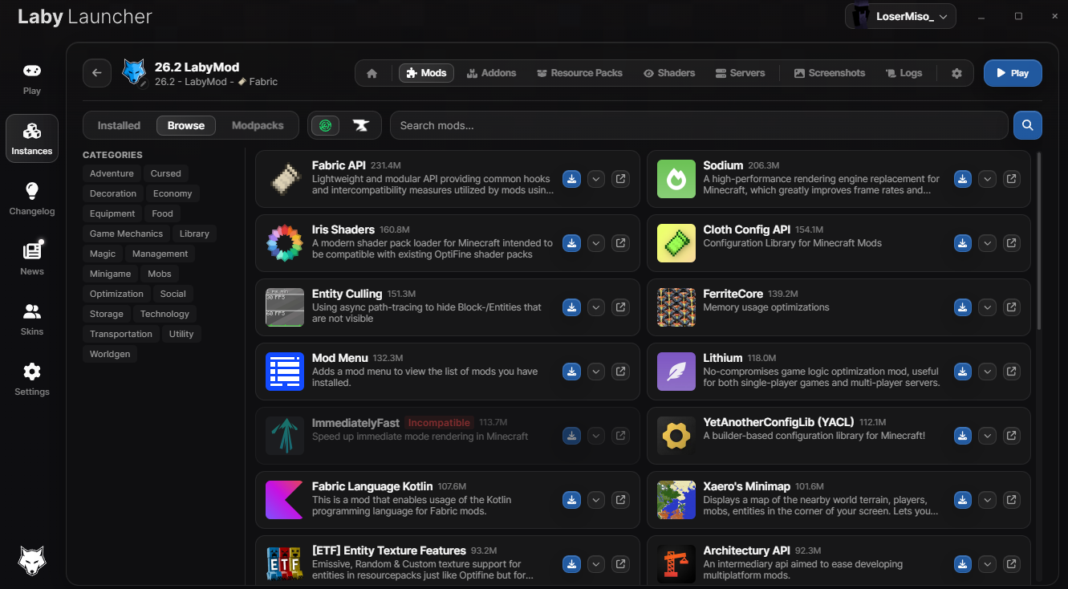Image resolution: width=1068 pixels, height=589 pixels.
Task: Filter by the Cursed category
Action: (x=166, y=173)
